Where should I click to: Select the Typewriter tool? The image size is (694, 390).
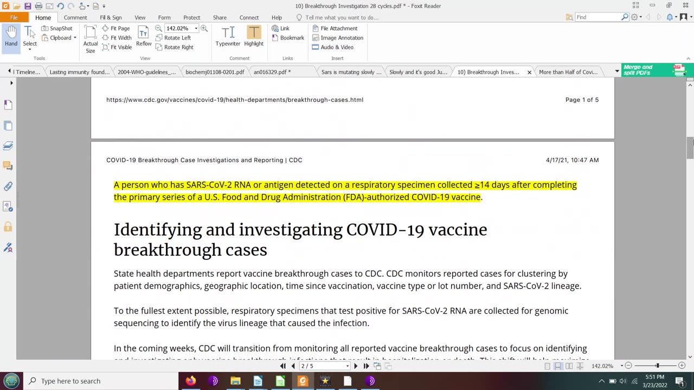[228, 37]
